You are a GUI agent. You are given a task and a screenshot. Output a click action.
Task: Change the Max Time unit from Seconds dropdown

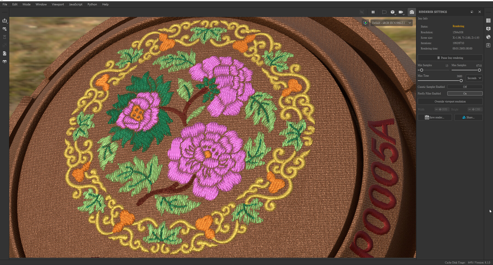(x=474, y=78)
